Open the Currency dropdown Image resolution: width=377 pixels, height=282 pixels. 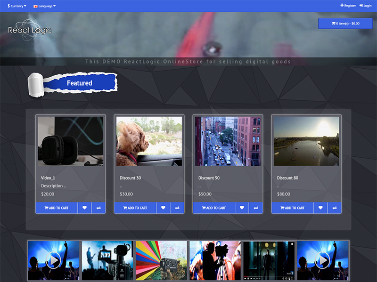(17, 6)
